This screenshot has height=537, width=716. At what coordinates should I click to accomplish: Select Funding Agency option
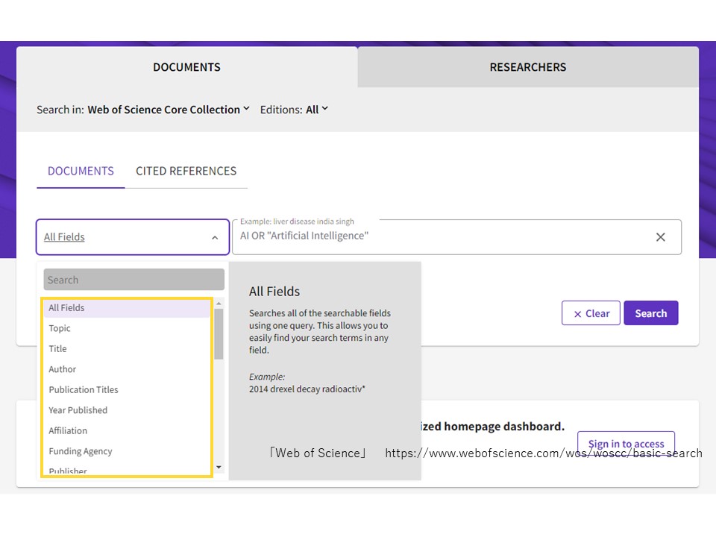pyautogui.click(x=127, y=452)
